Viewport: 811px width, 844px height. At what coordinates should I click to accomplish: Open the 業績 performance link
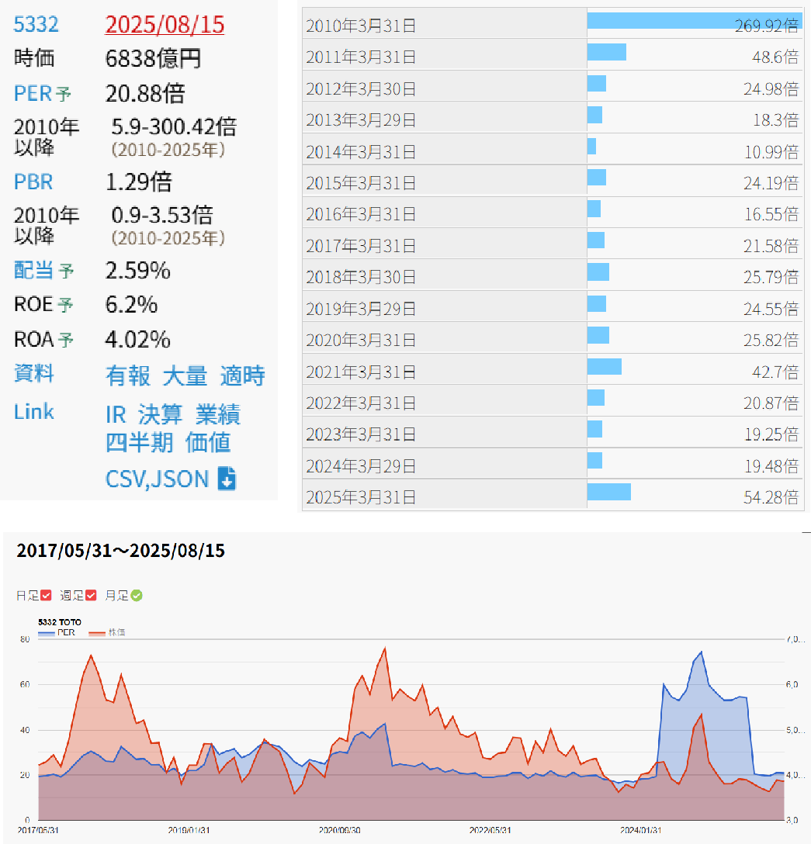pyautogui.click(x=218, y=414)
